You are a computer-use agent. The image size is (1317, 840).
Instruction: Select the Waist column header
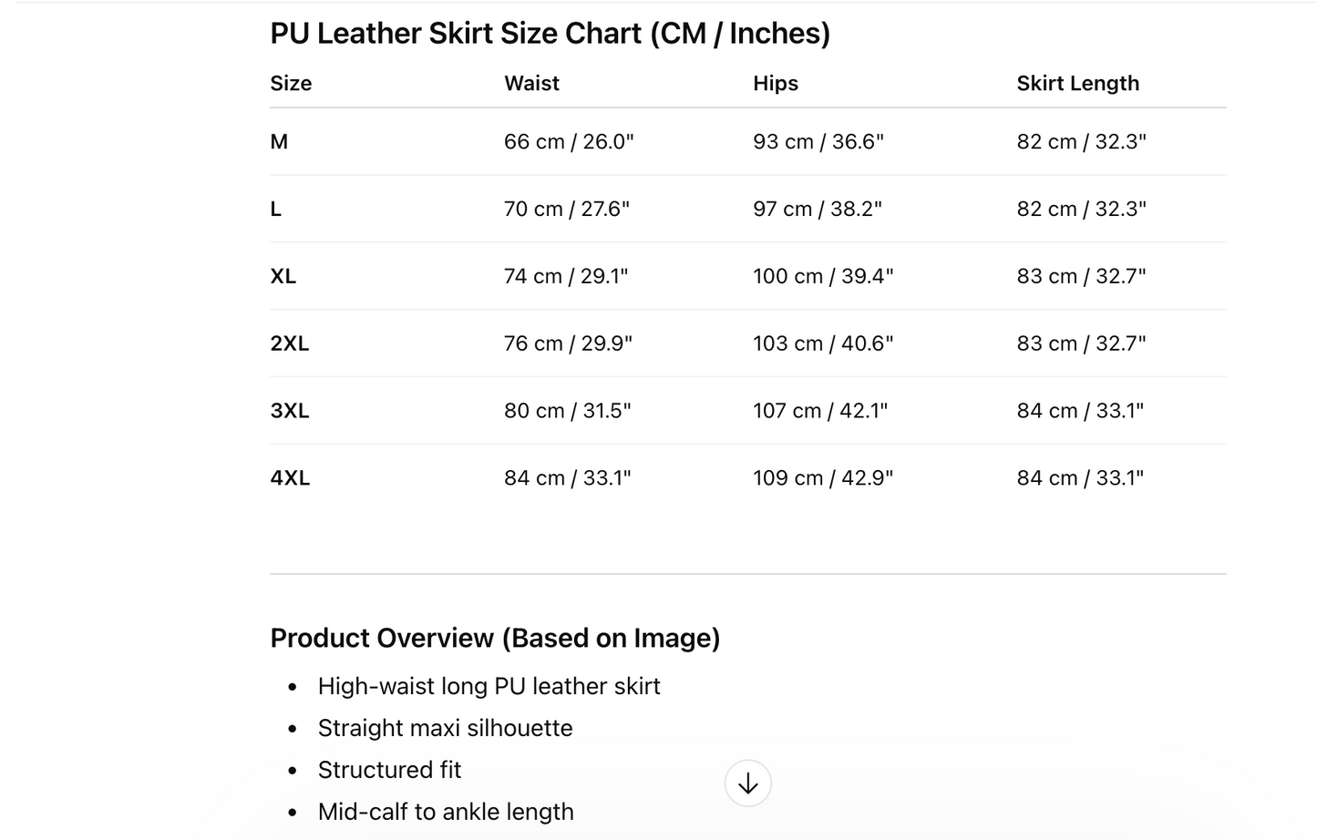pyautogui.click(x=531, y=83)
